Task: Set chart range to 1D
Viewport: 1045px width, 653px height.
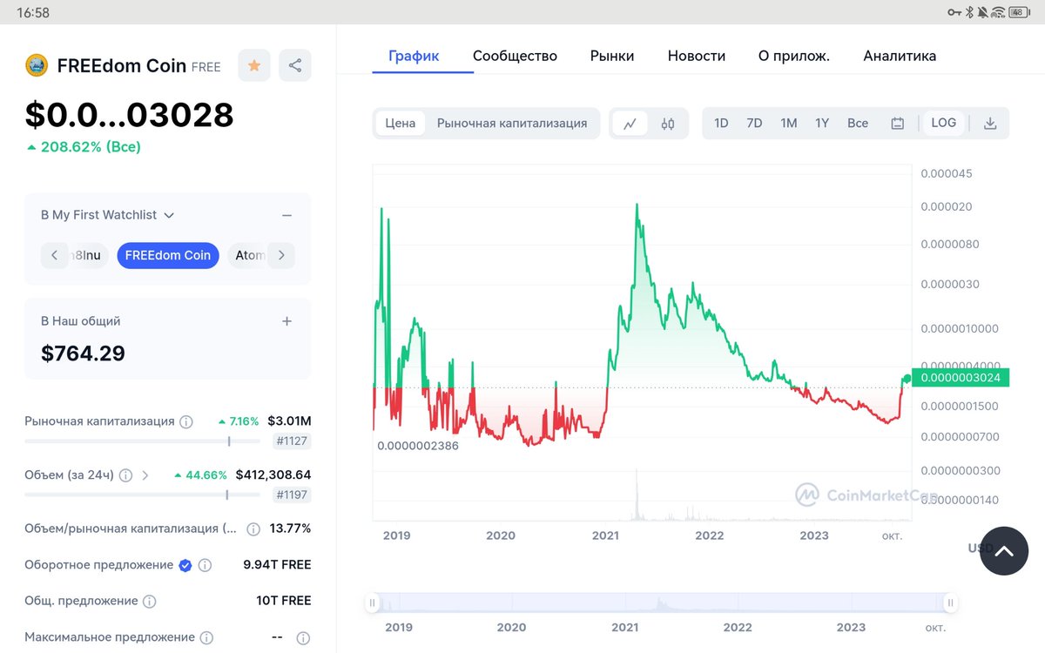Action: (x=721, y=124)
